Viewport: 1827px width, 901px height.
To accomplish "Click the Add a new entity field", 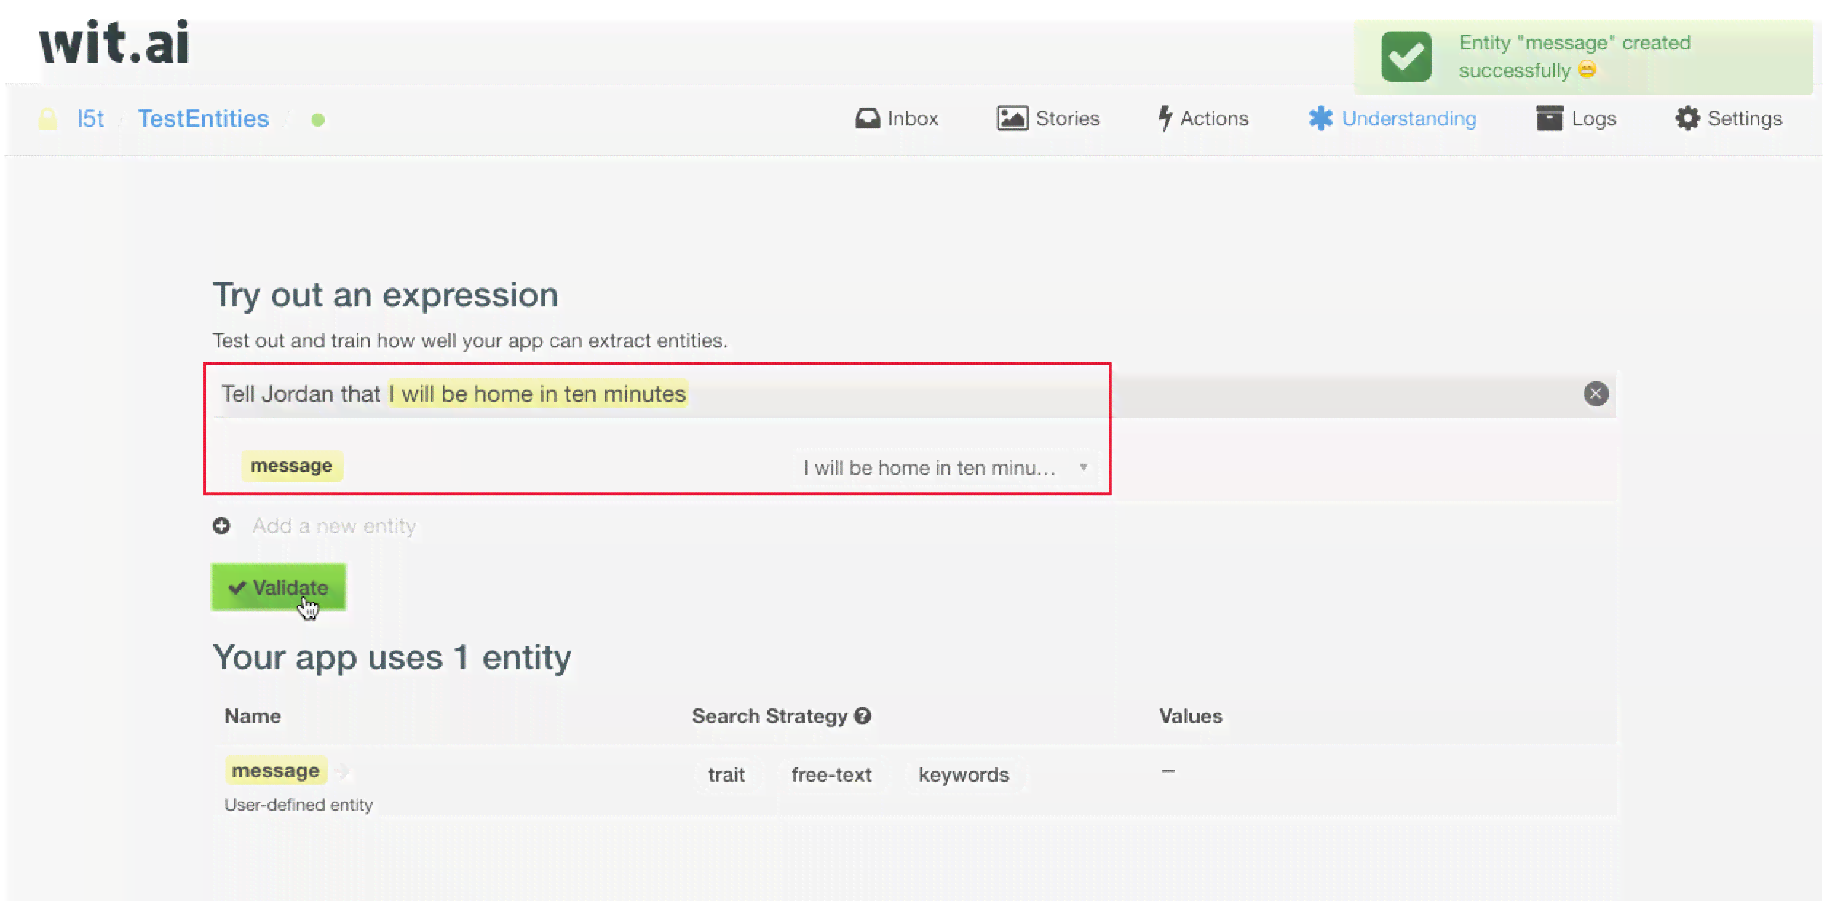I will 334,525.
